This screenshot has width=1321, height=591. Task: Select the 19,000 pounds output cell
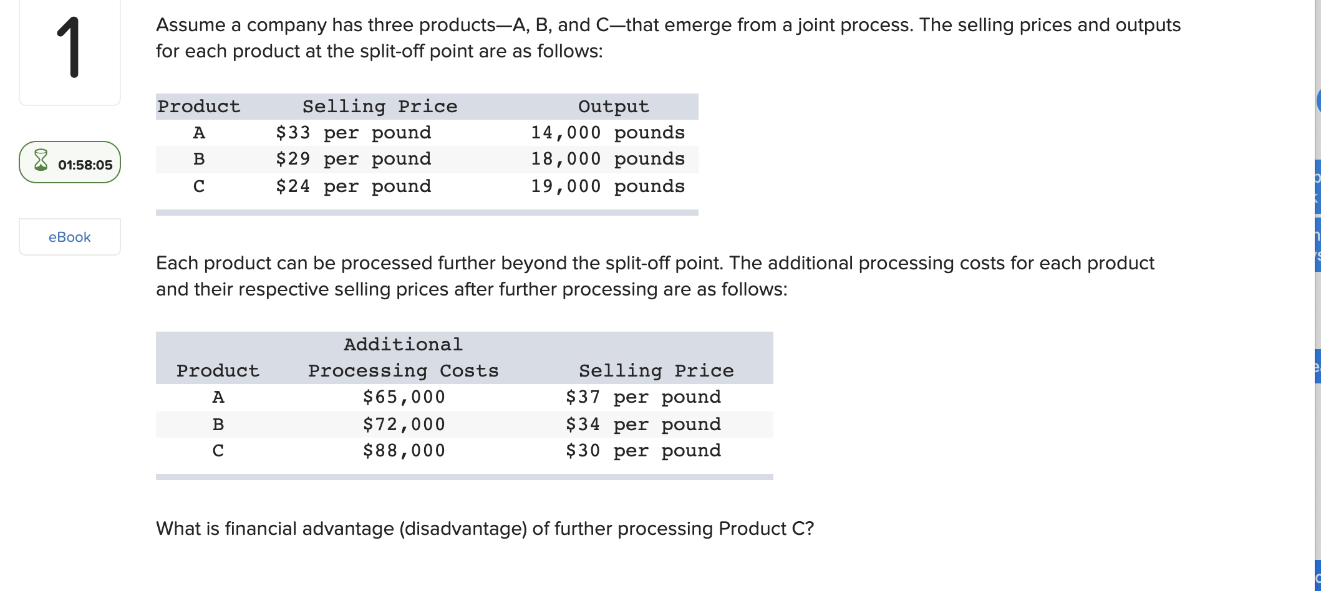point(607,186)
